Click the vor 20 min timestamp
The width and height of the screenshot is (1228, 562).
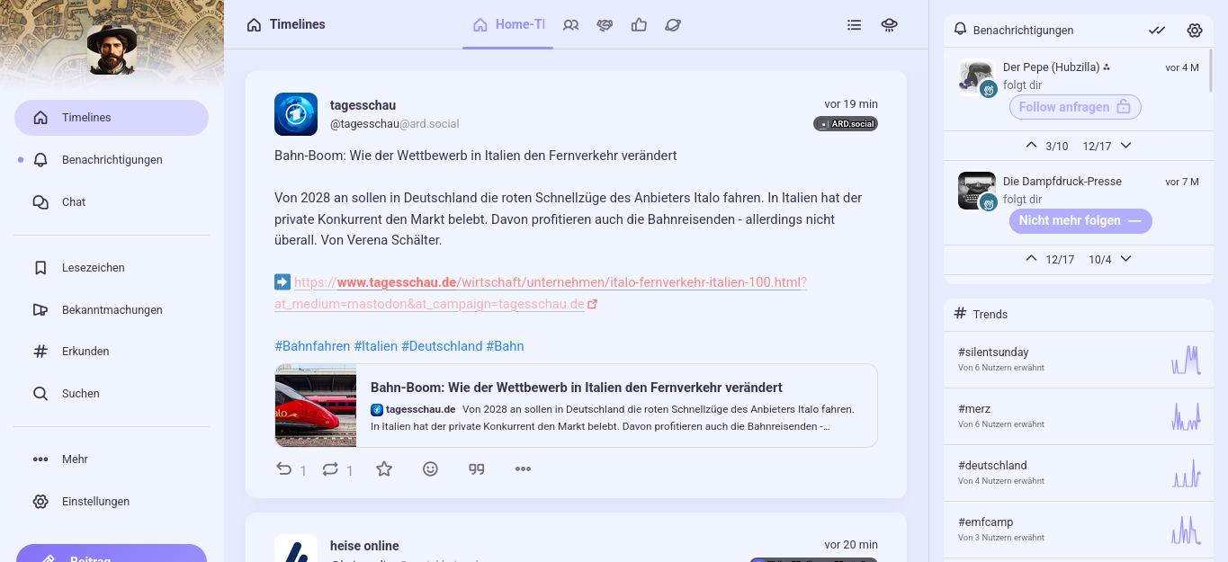tap(851, 545)
